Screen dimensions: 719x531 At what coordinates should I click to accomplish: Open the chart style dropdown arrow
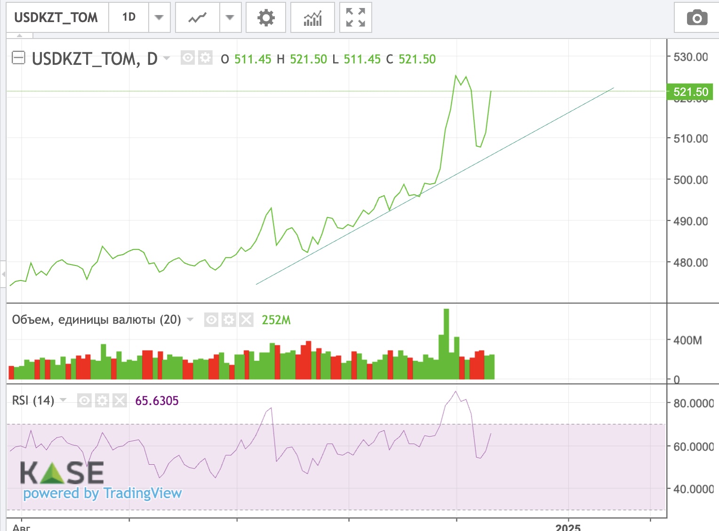pos(230,17)
